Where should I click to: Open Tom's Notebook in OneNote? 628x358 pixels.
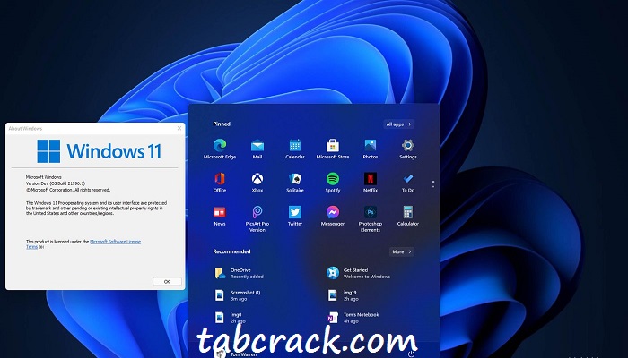[x=353, y=318]
